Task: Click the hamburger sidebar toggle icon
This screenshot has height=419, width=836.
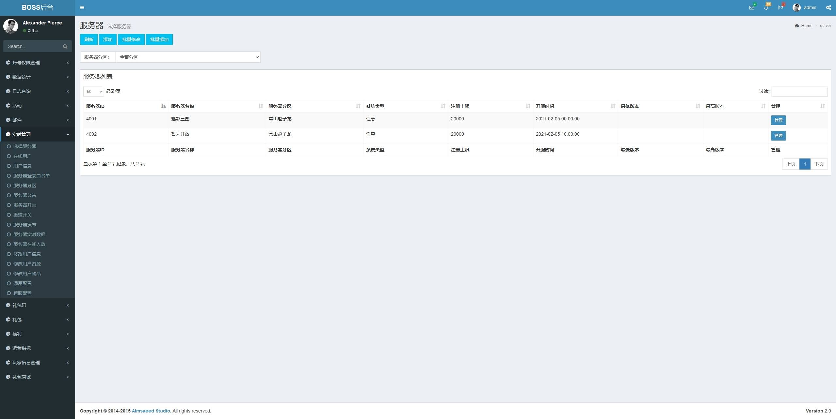Action: [82, 7]
